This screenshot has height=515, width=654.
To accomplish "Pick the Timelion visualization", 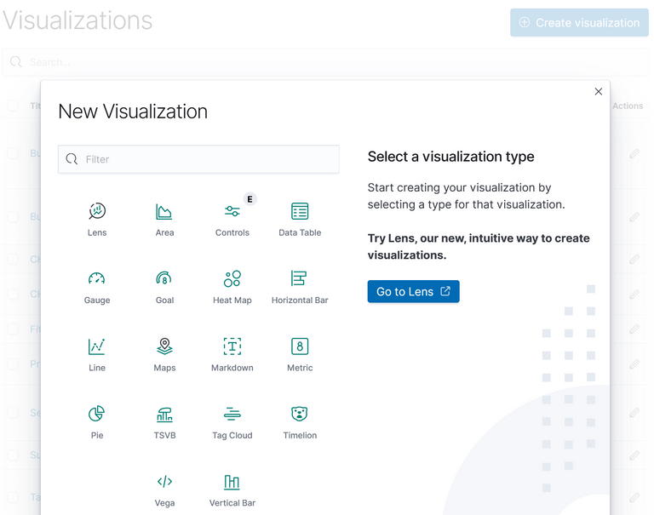I will point(300,421).
